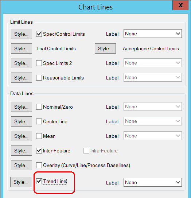Open Style button next to Spec Limits 2
Image resolution: width=191 pixels, height=198 pixels.
pos(22,63)
